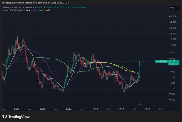Click the purple SMA value 1.845
182x122 pixels.
[34, 10]
